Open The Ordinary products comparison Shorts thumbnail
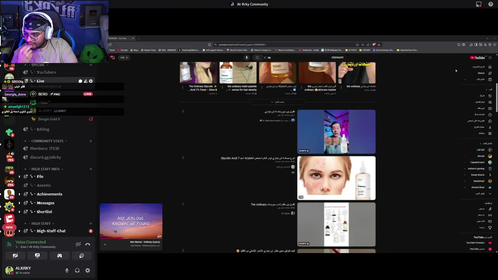498x280 pixels. click(x=337, y=224)
